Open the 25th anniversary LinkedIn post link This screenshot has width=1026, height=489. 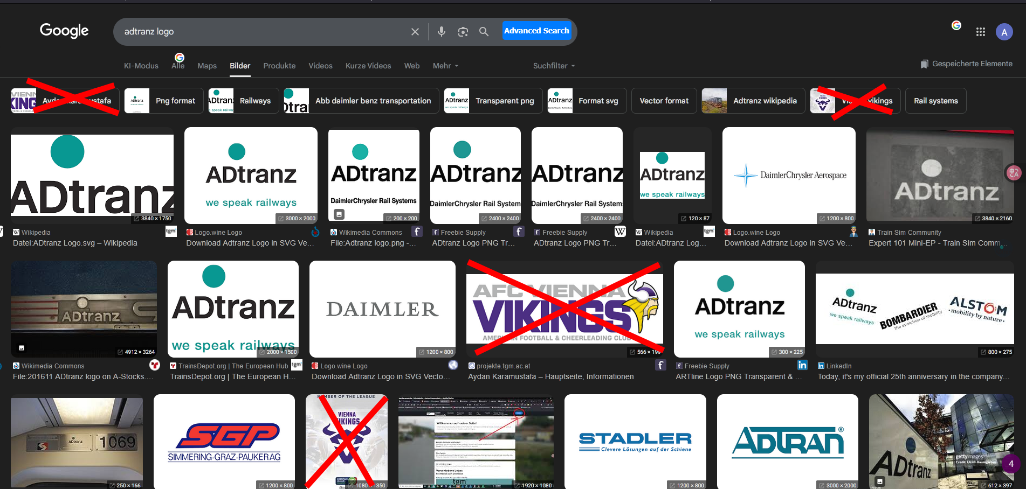pyautogui.click(x=914, y=376)
